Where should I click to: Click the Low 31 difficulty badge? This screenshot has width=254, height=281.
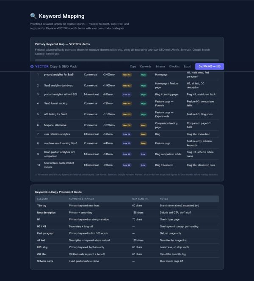pyautogui.click(x=127, y=95)
